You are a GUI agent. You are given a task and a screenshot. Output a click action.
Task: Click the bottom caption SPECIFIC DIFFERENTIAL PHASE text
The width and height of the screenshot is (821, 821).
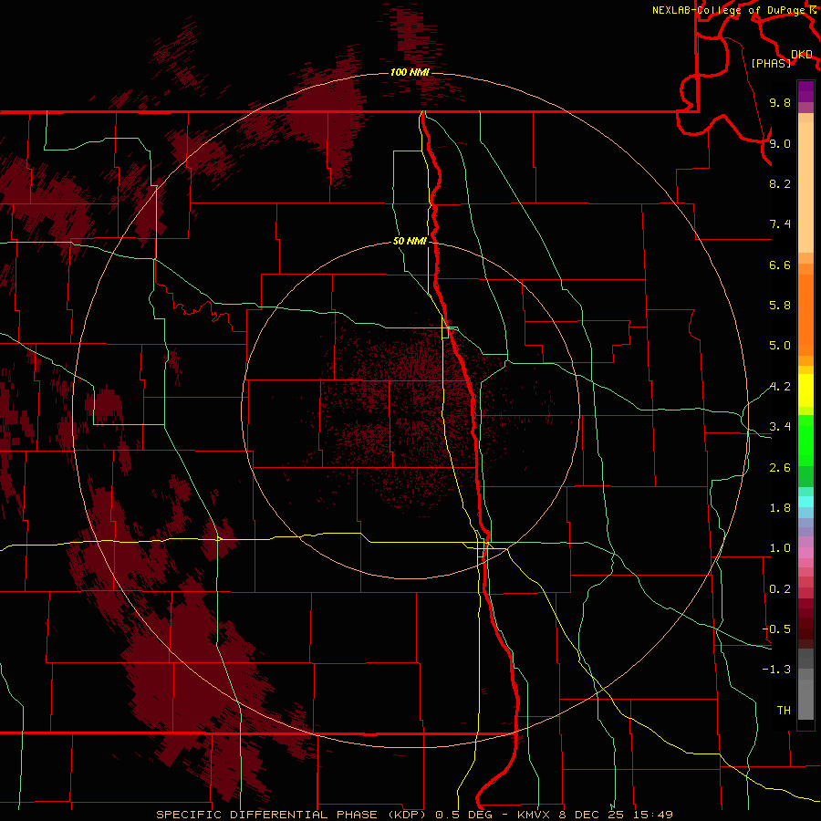(266, 815)
